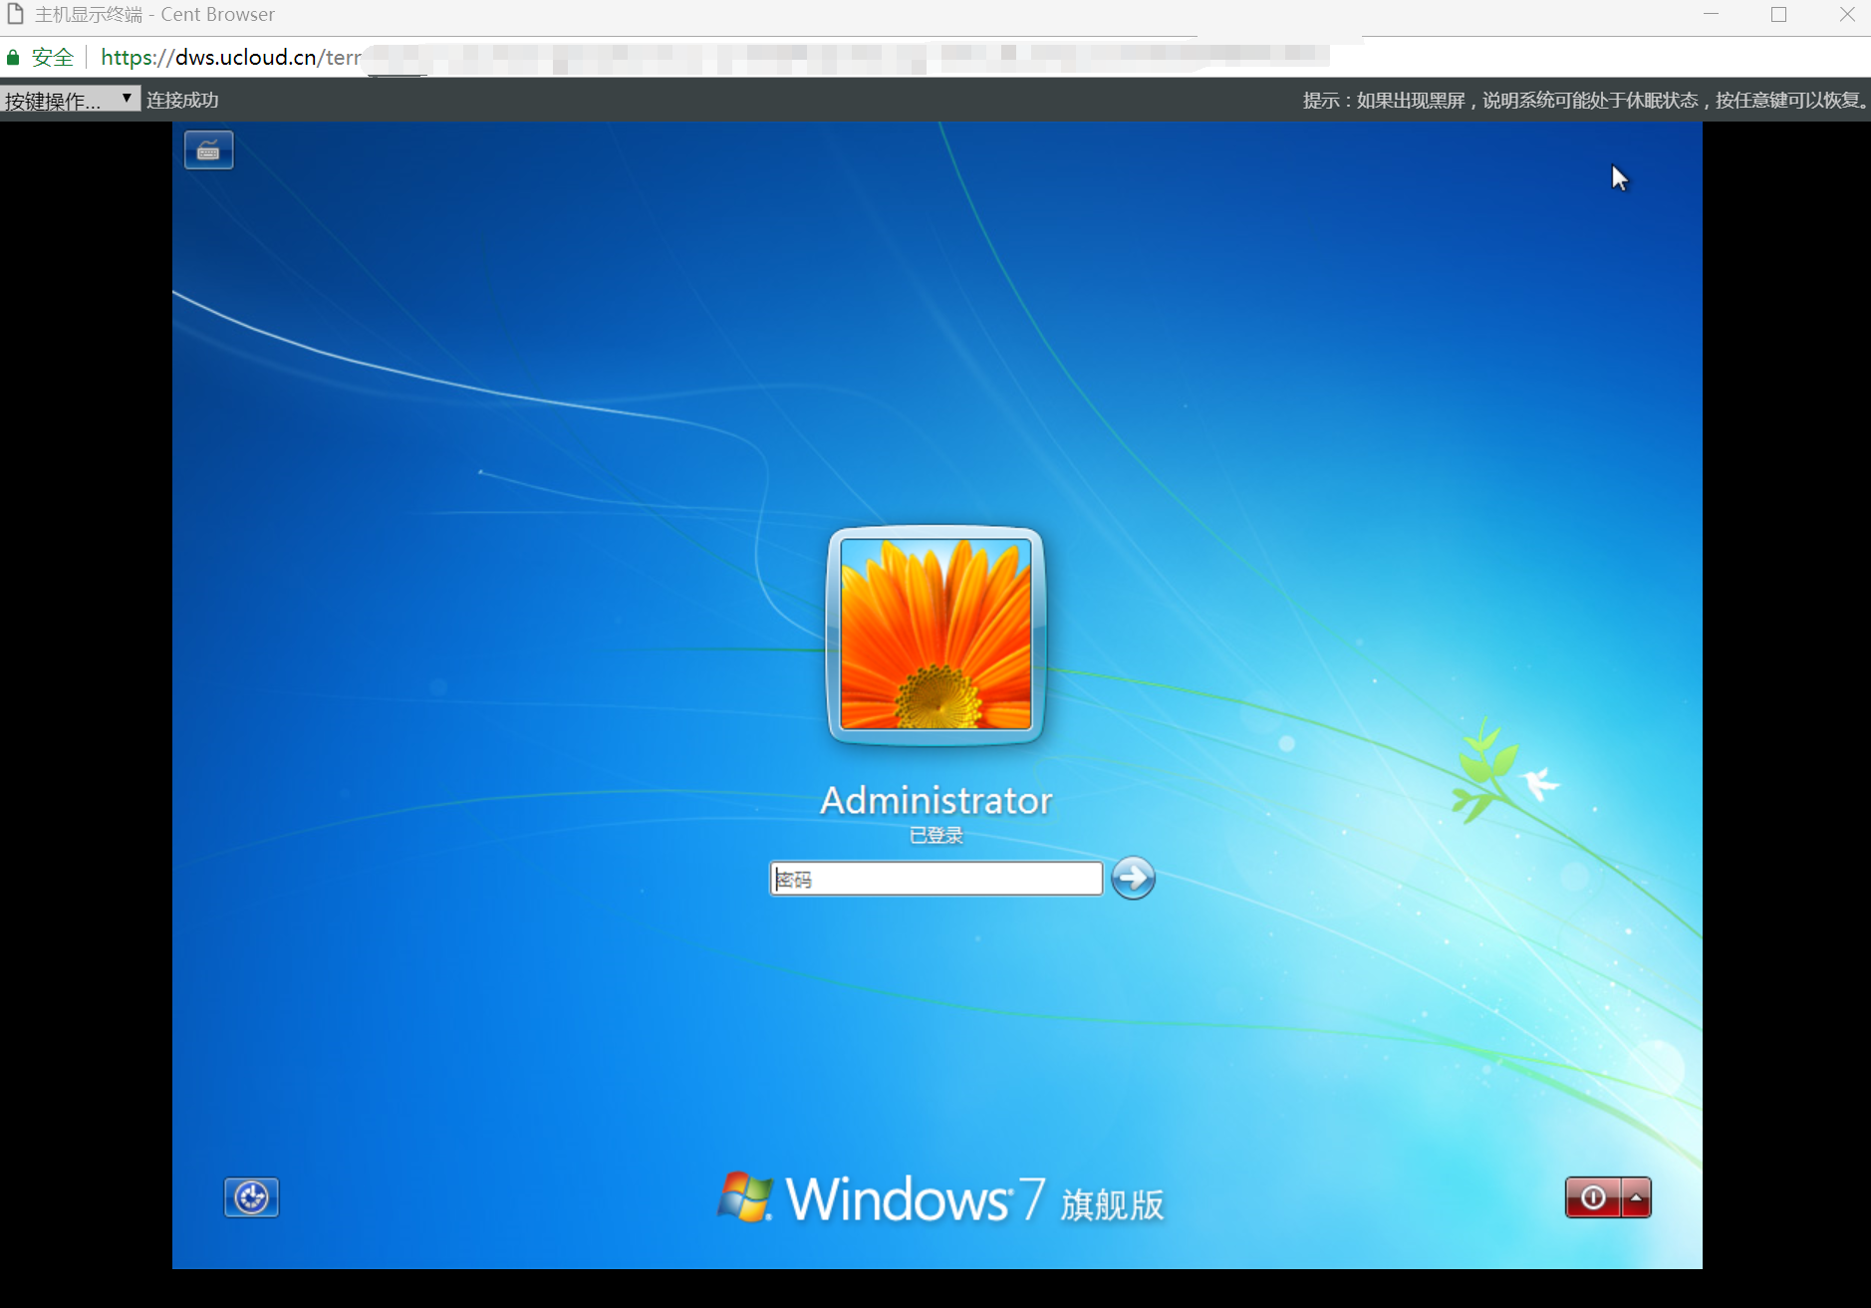1871x1308 pixels.
Task: Click the Administrator account name
Action: (935, 800)
